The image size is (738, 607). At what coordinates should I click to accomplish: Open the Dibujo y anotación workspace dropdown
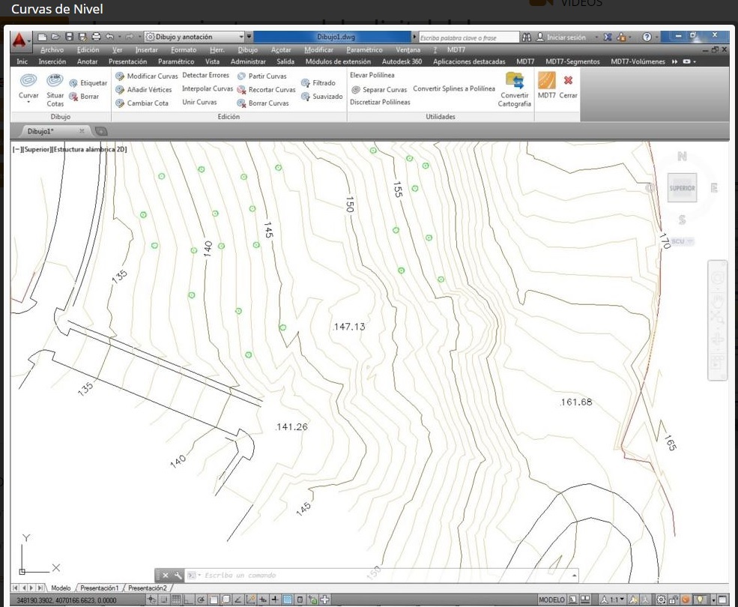tap(193, 37)
